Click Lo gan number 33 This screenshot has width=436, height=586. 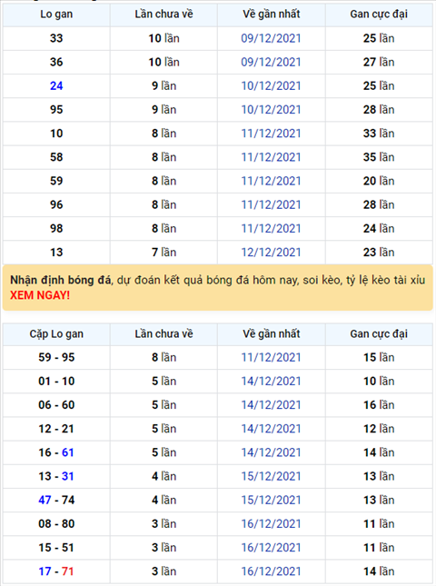tap(56, 38)
